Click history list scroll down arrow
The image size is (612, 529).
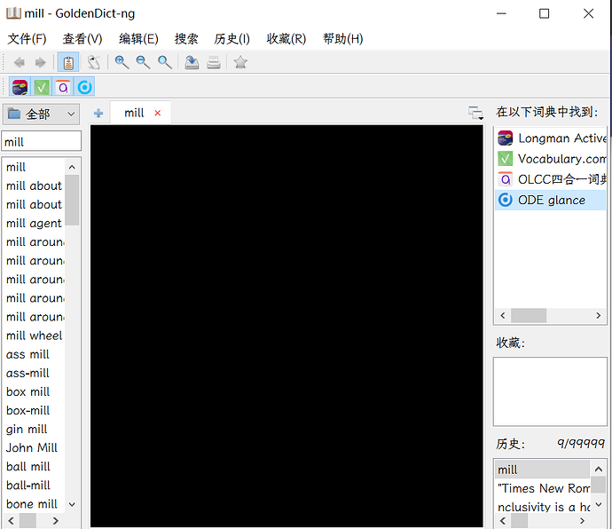pyautogui.click(x=599, y=505)
